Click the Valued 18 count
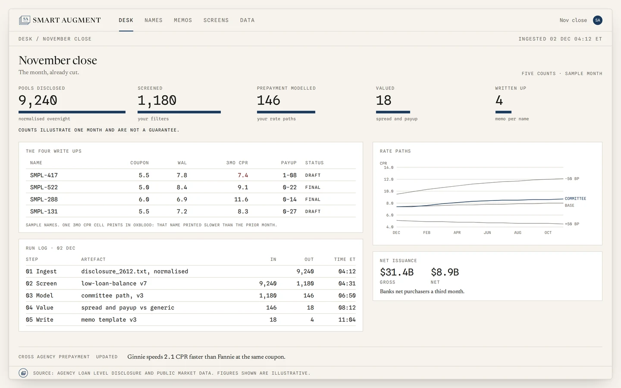Viewport: 621px width, 388px height. (384, 100)
